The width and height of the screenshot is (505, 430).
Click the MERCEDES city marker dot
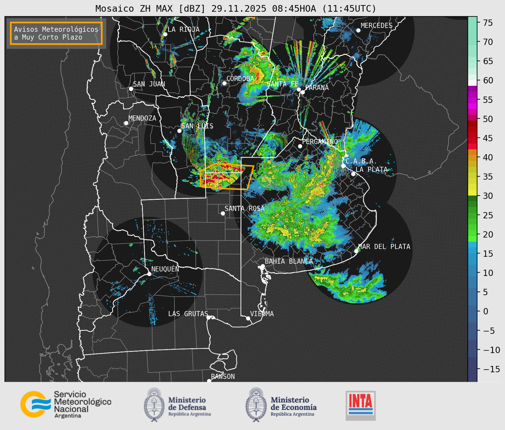tap(358, 31)
